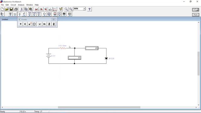Open the Edit menu
The width and height of the screenshot is (201, 113).
pyautogui.click(x=7, y=5)
